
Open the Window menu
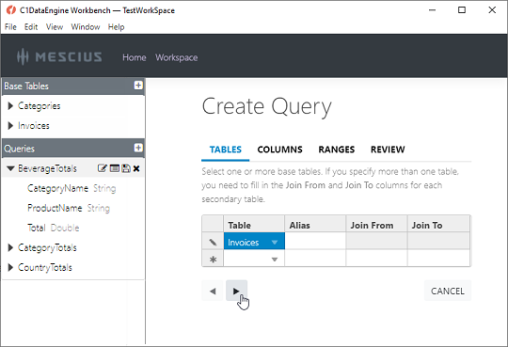[x=86, y=27]
